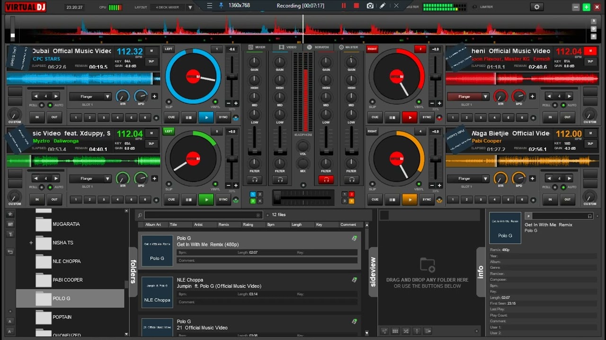Open the recorder annotation pen tool
Image resolution: width=606 pixels, height=340 pixels.
click(383, 6)
